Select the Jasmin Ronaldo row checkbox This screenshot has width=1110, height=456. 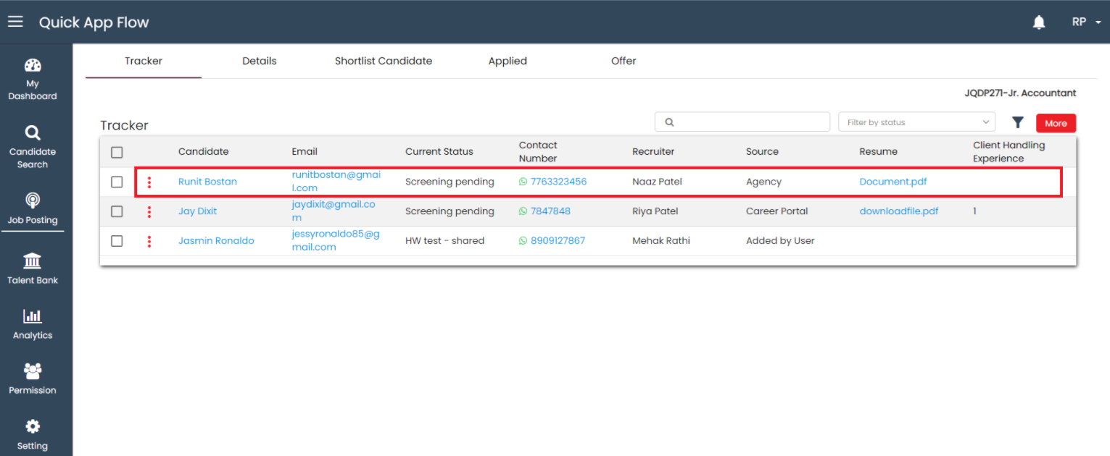[117, 241]
